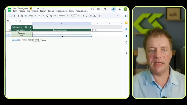Screen dimensions: 187x105
Task: Open the Вставка menu
Action: [x=35, y=11]
